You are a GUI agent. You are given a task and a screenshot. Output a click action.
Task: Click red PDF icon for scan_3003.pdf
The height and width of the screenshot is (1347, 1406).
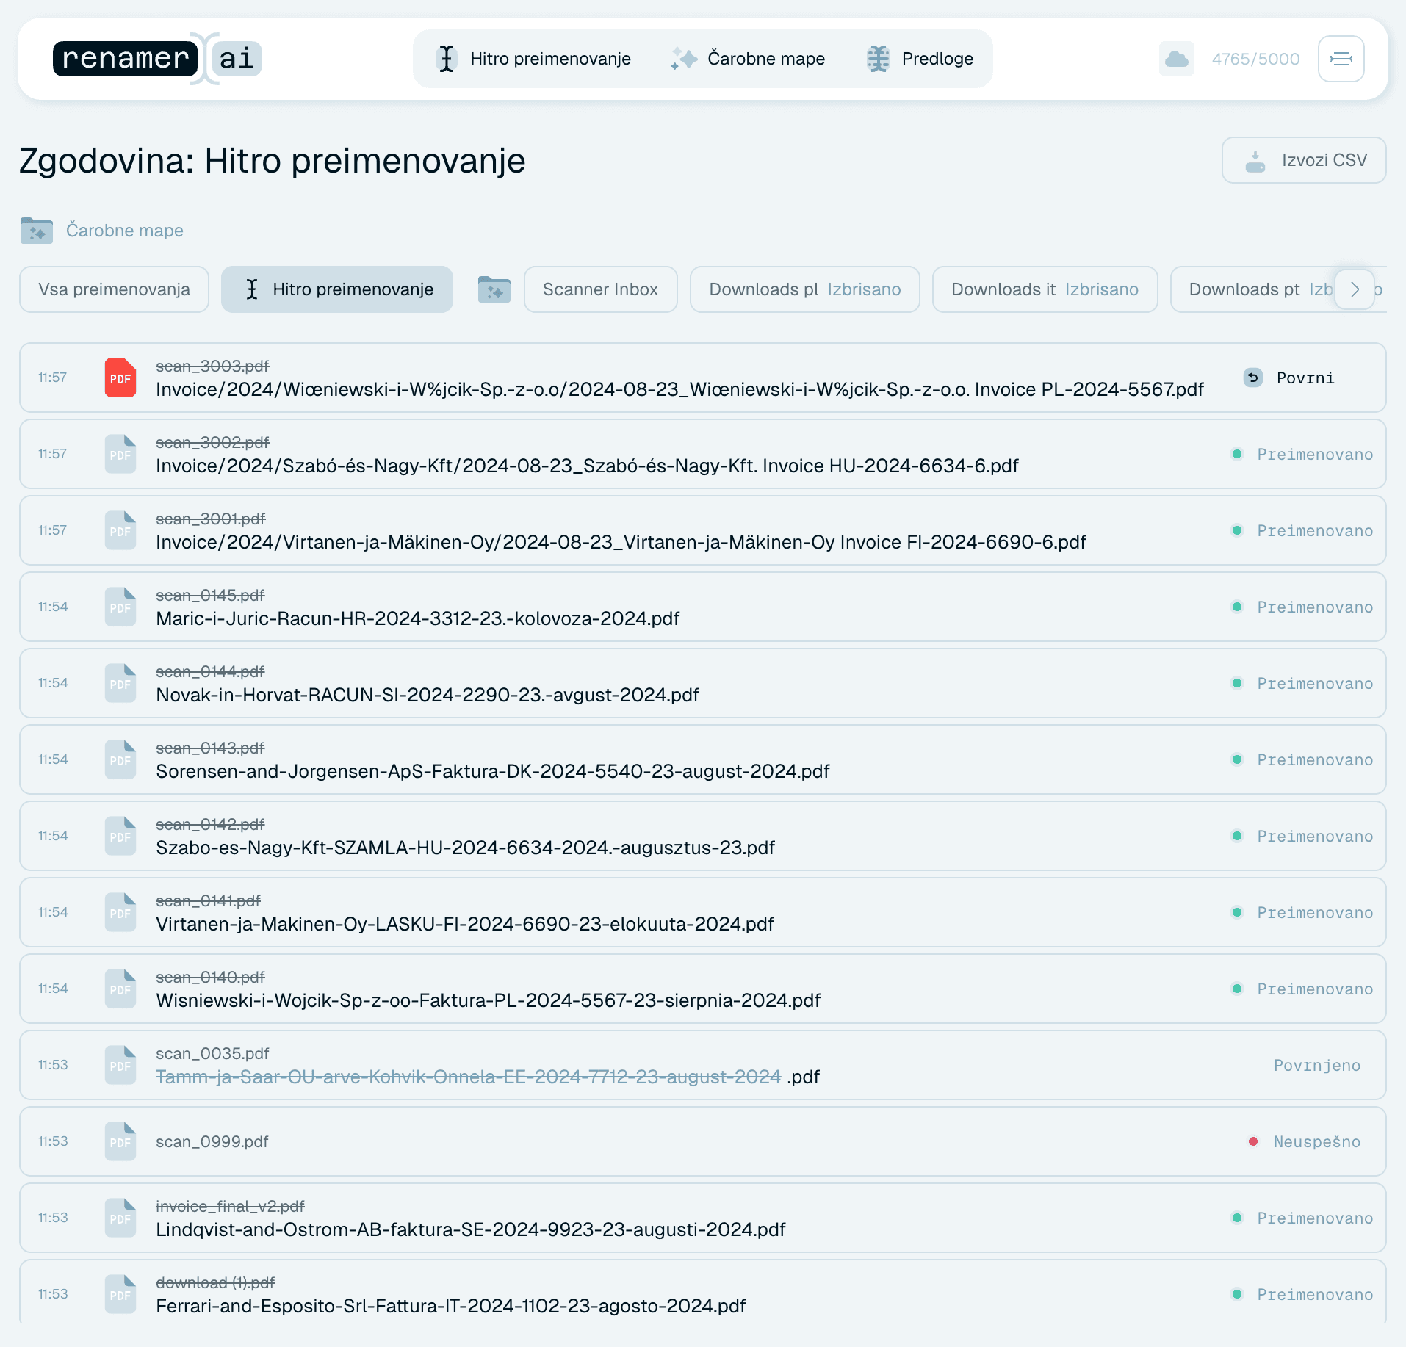pyautogui.click(x=120, y=378)
